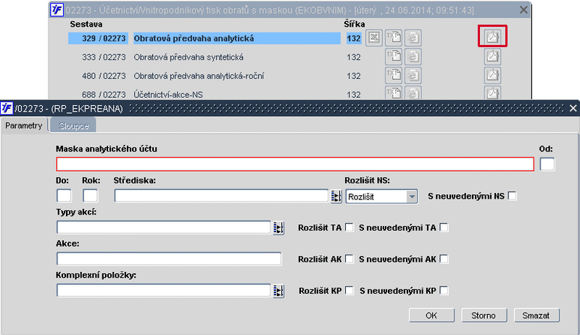Export report 329 to Excel
Image resolution: width=580 pixels, height=335 pixels.
pyautogui.click(x=373, y=38)
